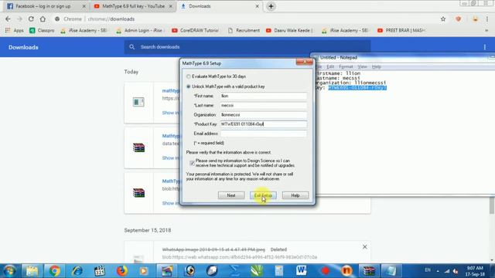Bookmark this page with star icon
The height and width of the screenshot is (278, 495).
click(443, 19)
